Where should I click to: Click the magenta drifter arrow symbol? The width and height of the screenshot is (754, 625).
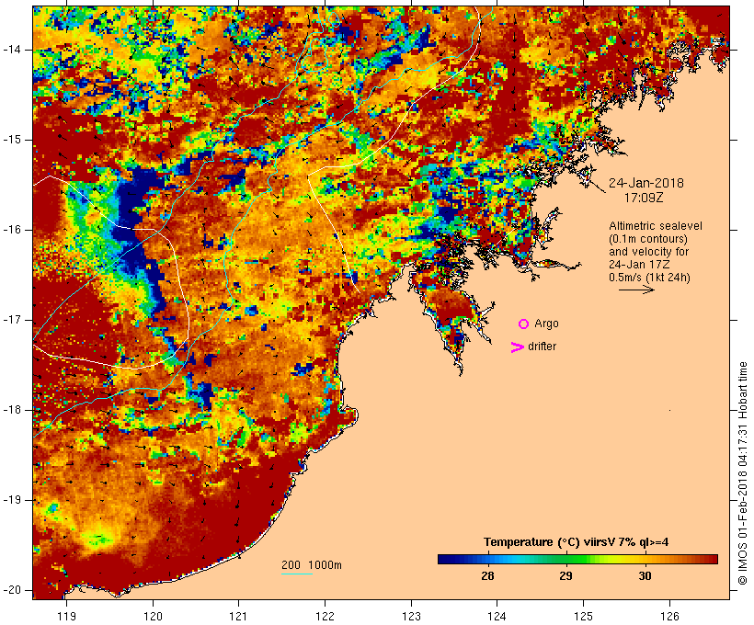coord(518,347)
